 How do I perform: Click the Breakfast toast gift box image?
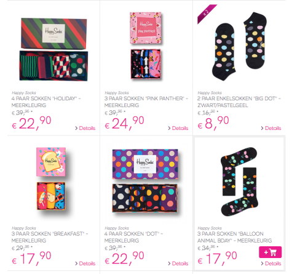click(x=51, y=179)
